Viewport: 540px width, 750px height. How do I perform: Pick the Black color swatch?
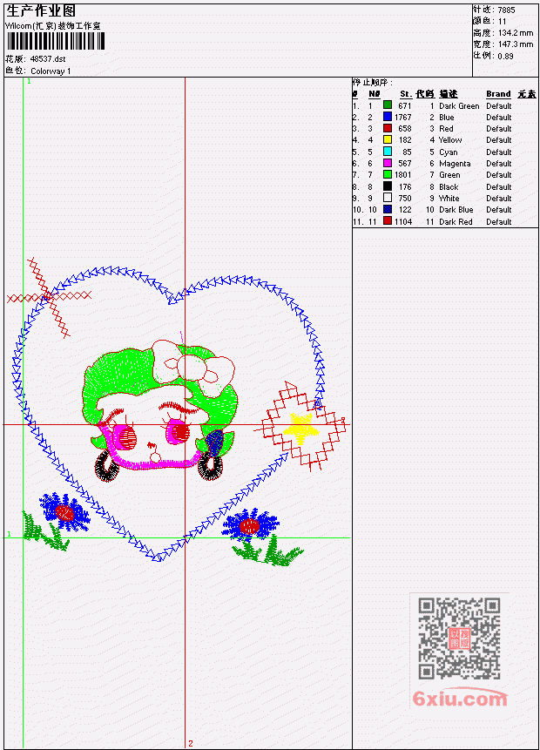point(388,186)
